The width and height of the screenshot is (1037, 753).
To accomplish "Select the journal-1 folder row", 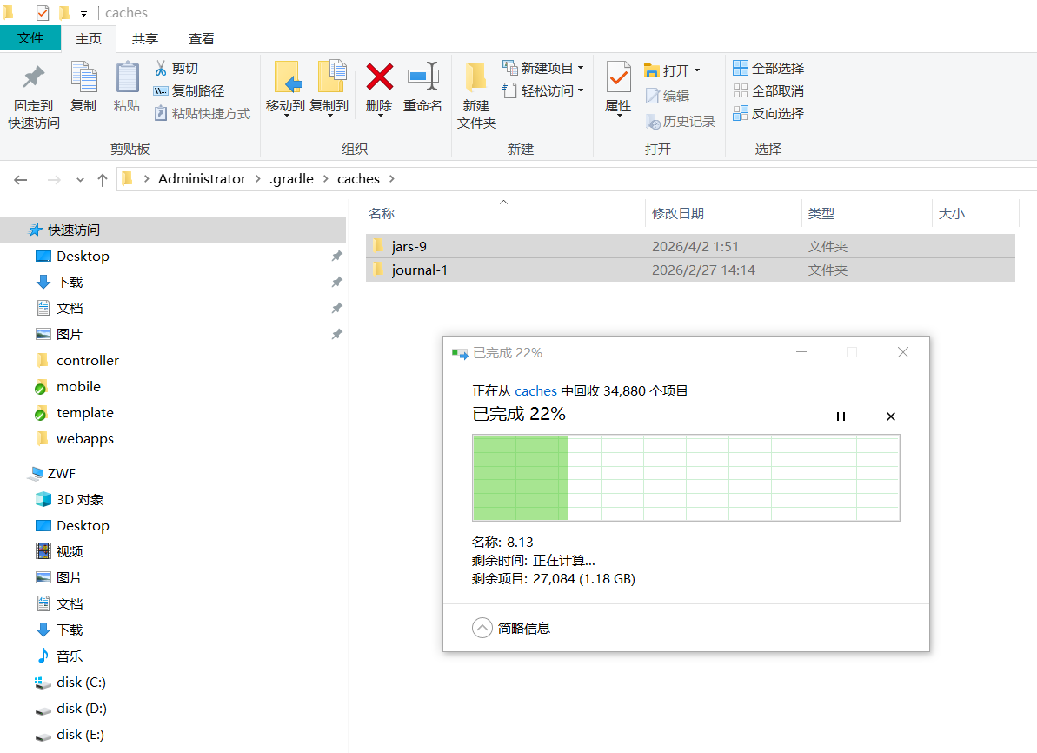I will click(690, 270).
